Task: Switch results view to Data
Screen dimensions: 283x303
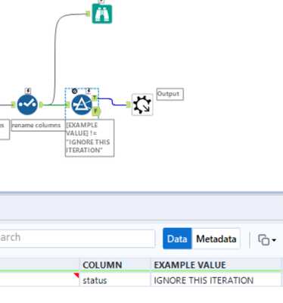Action: [177, 239]
